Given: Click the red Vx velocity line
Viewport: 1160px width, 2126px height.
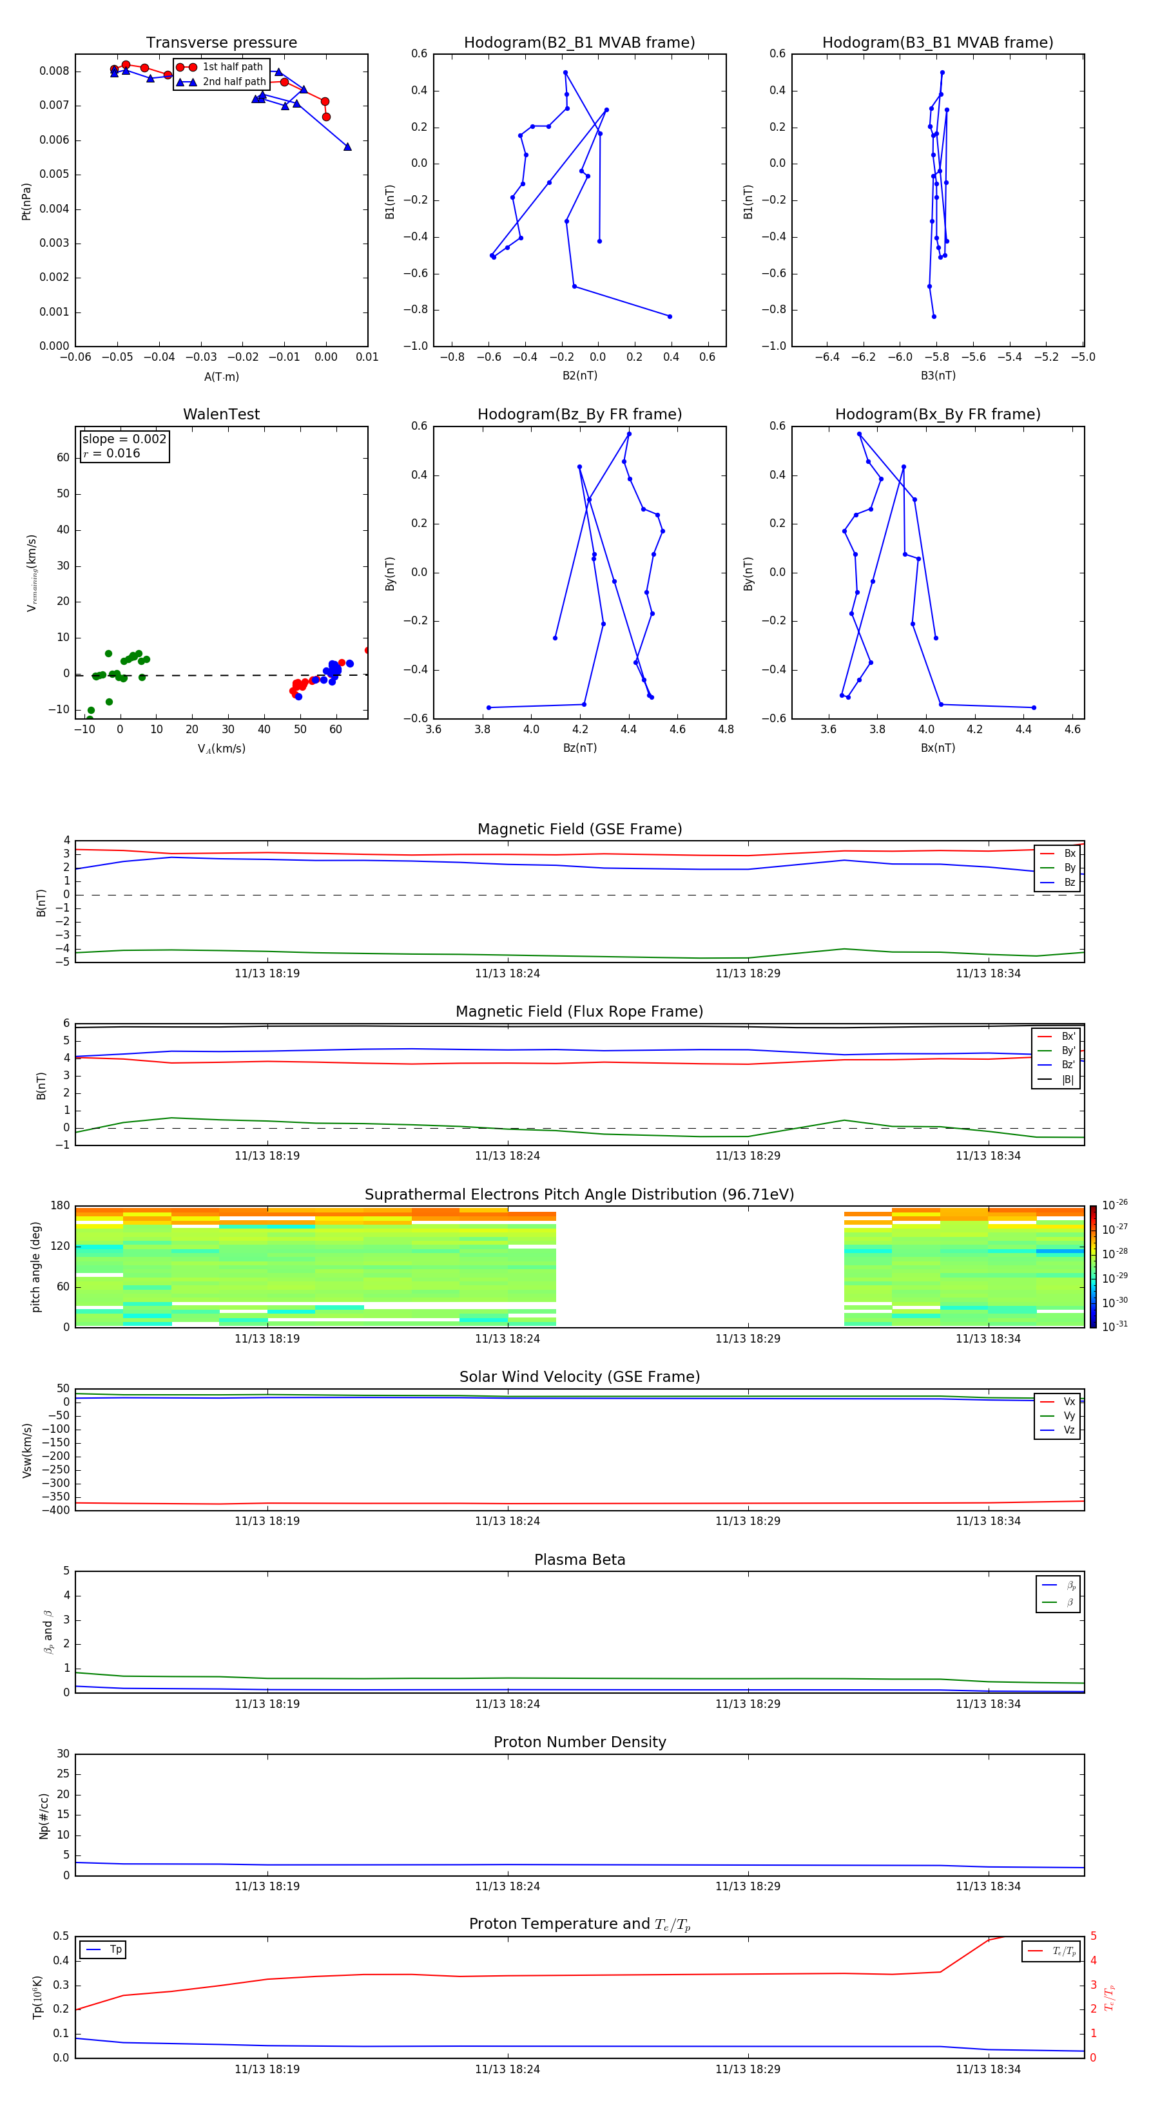Looking at the screenshot, I should [x=579, y=1504].
